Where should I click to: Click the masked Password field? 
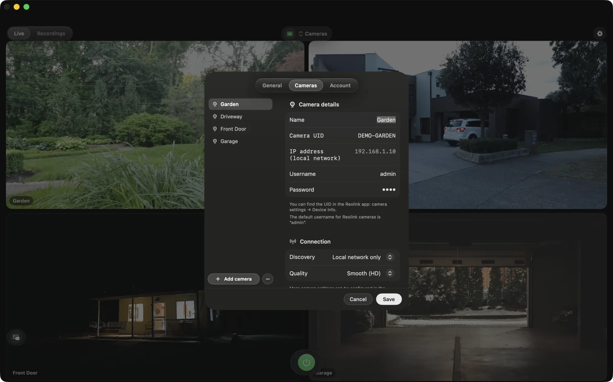[342, 190]
